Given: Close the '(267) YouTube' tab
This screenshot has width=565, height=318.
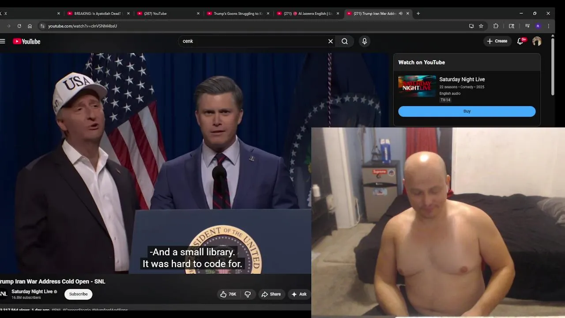Looking at the screenshot, I should click(x=198, y=14).
